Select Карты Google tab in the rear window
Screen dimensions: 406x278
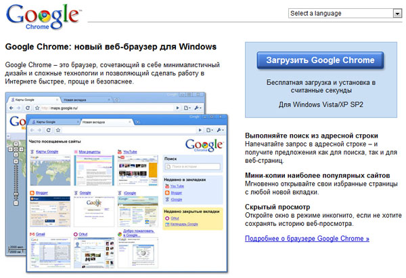click(x=34, y=100)
